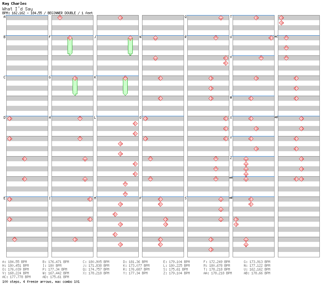Select the right arrow on section I's line
327x291 pixels.
90,199
